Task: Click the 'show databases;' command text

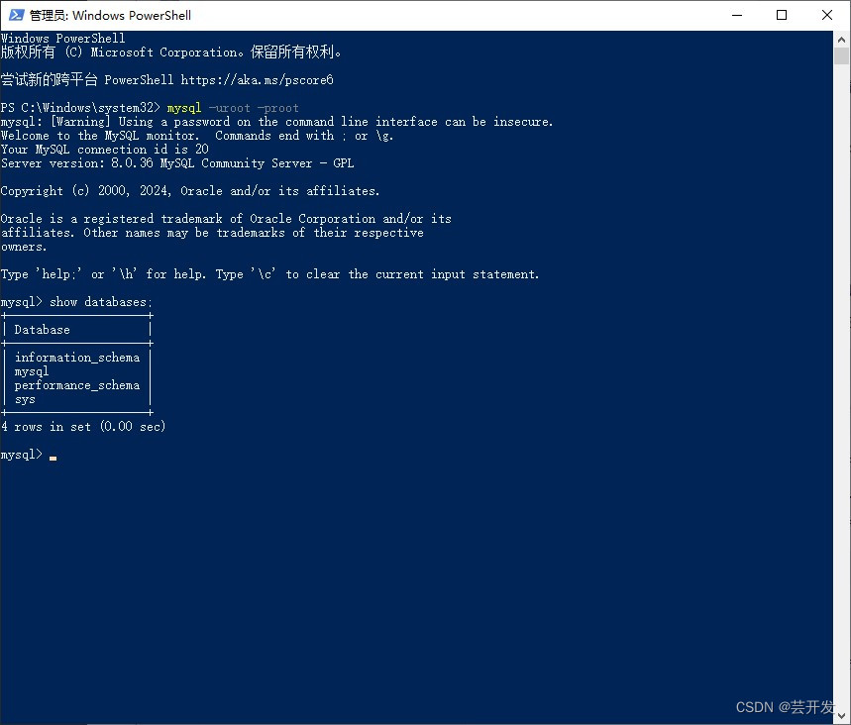Action: (x=101, y=302)
